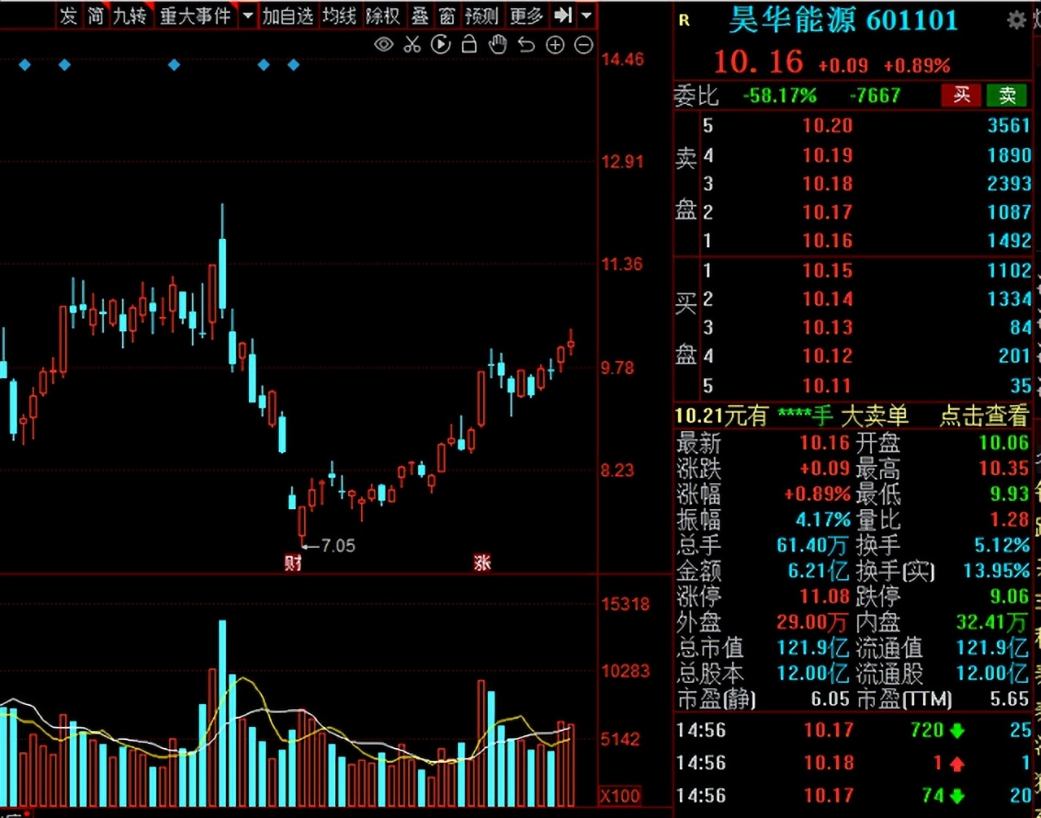Zoom in with the circled plus icon
The image size is (1041, 818).
coord(555,46)
